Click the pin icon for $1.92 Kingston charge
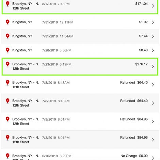160x160 pixels. [x=7, y=22]
